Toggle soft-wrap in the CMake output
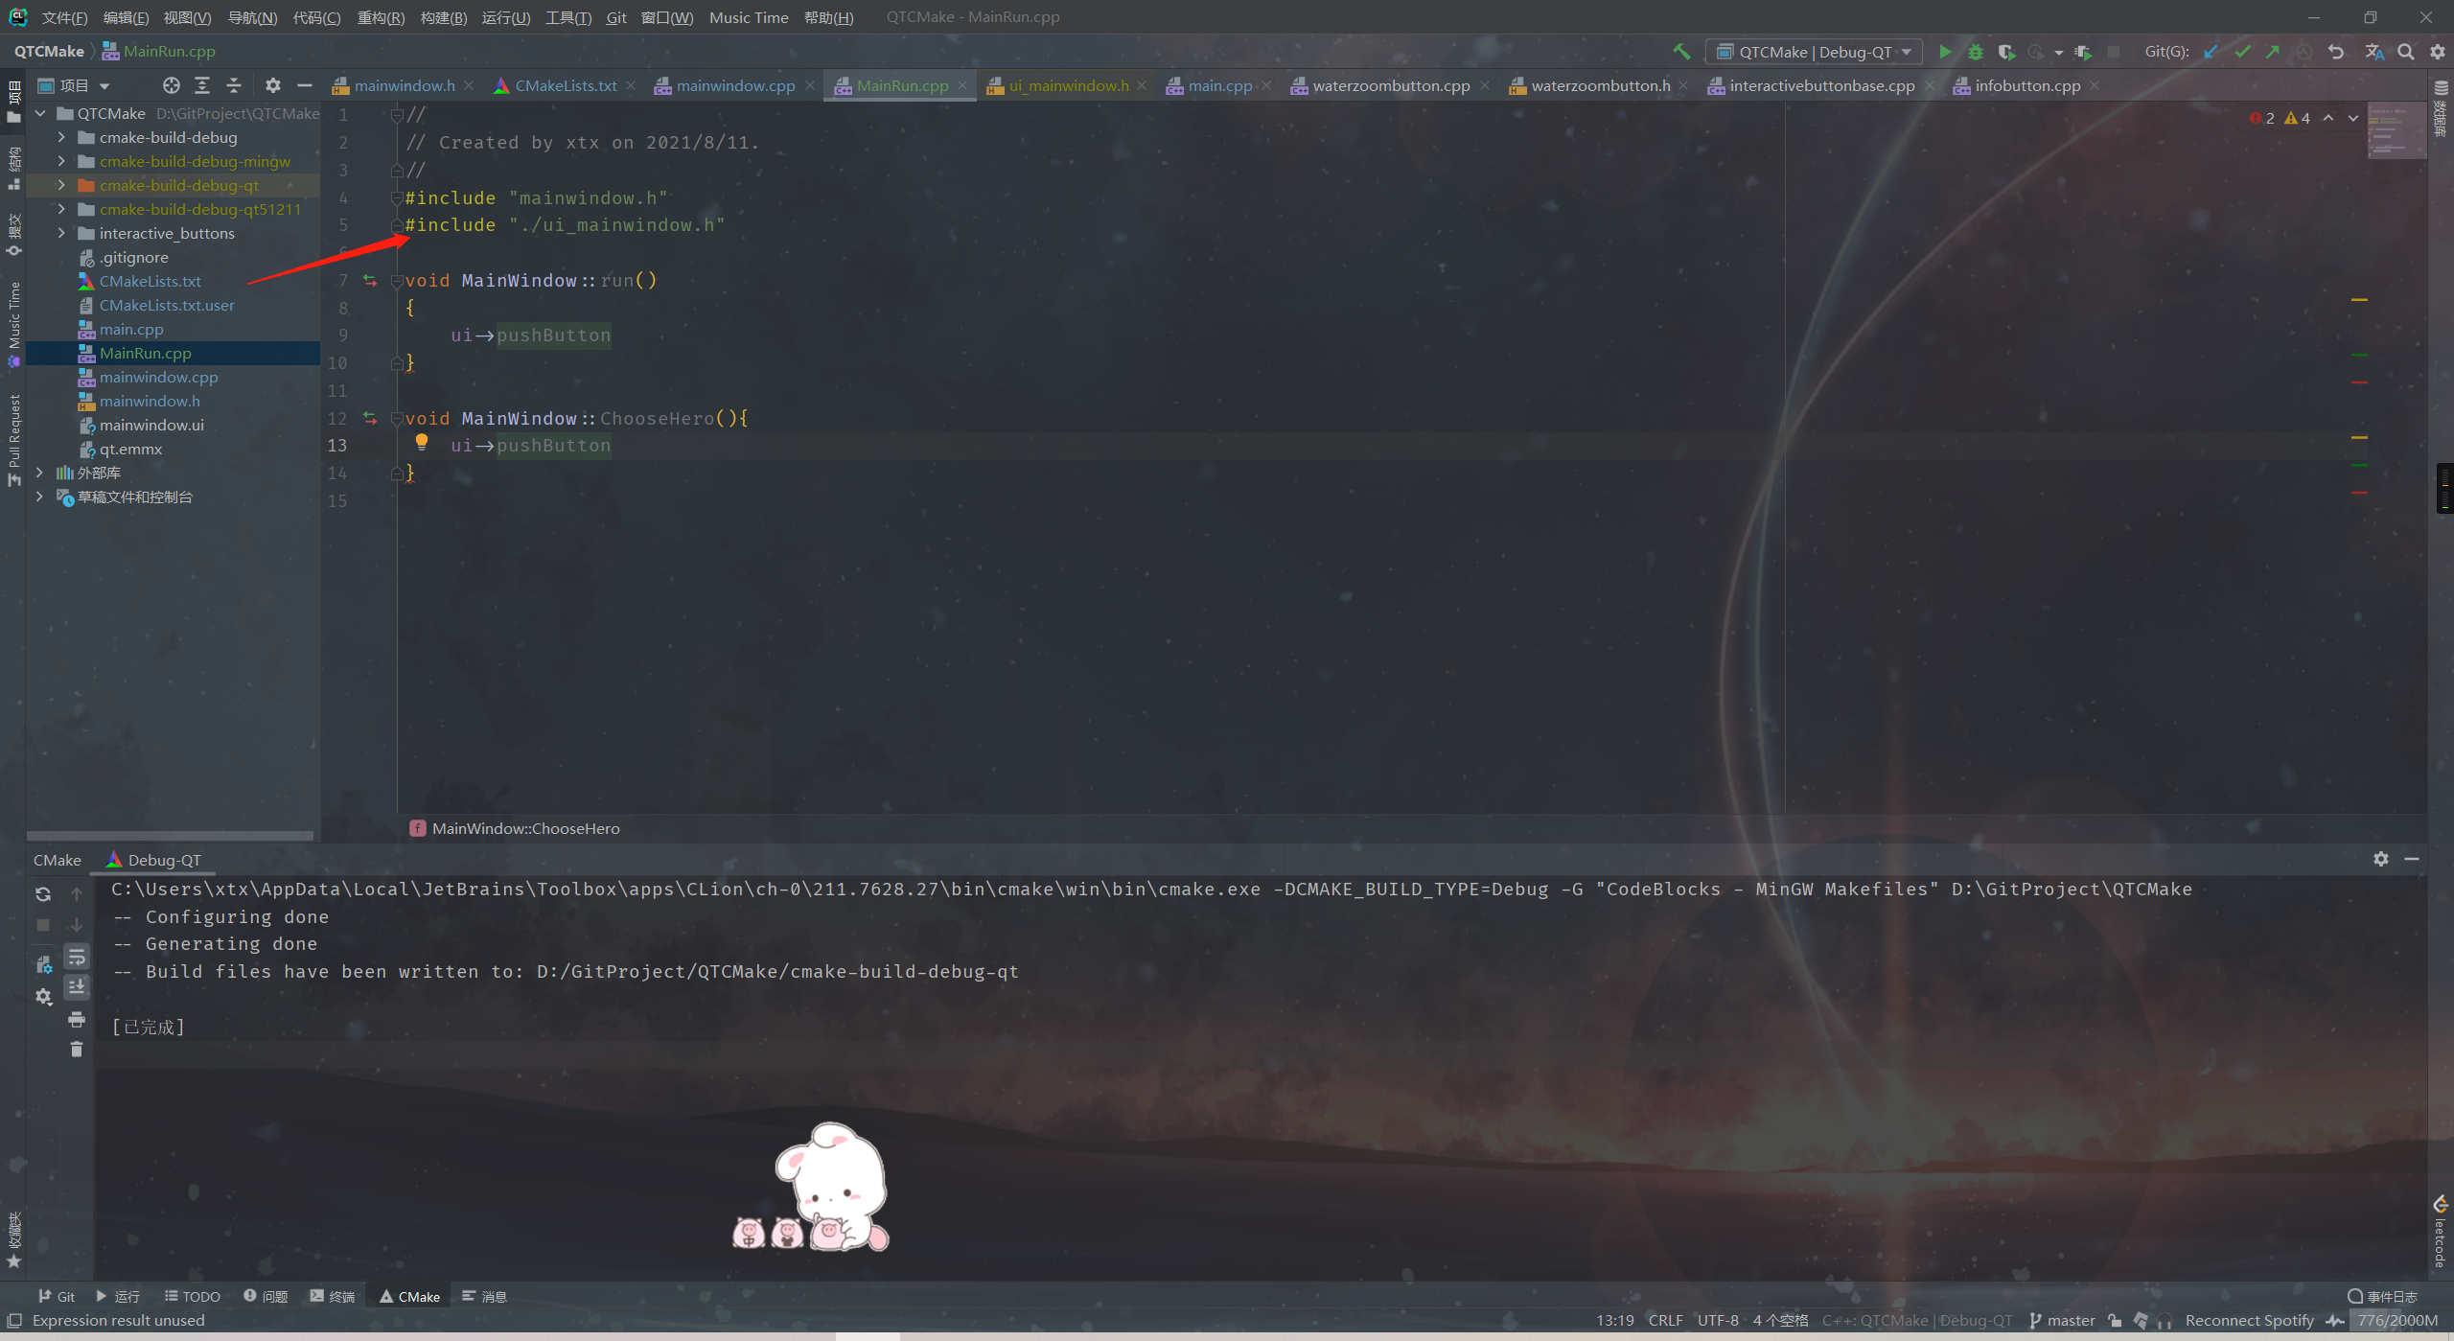Screen dimensions: 2454x1341 (x=77, y=957)
